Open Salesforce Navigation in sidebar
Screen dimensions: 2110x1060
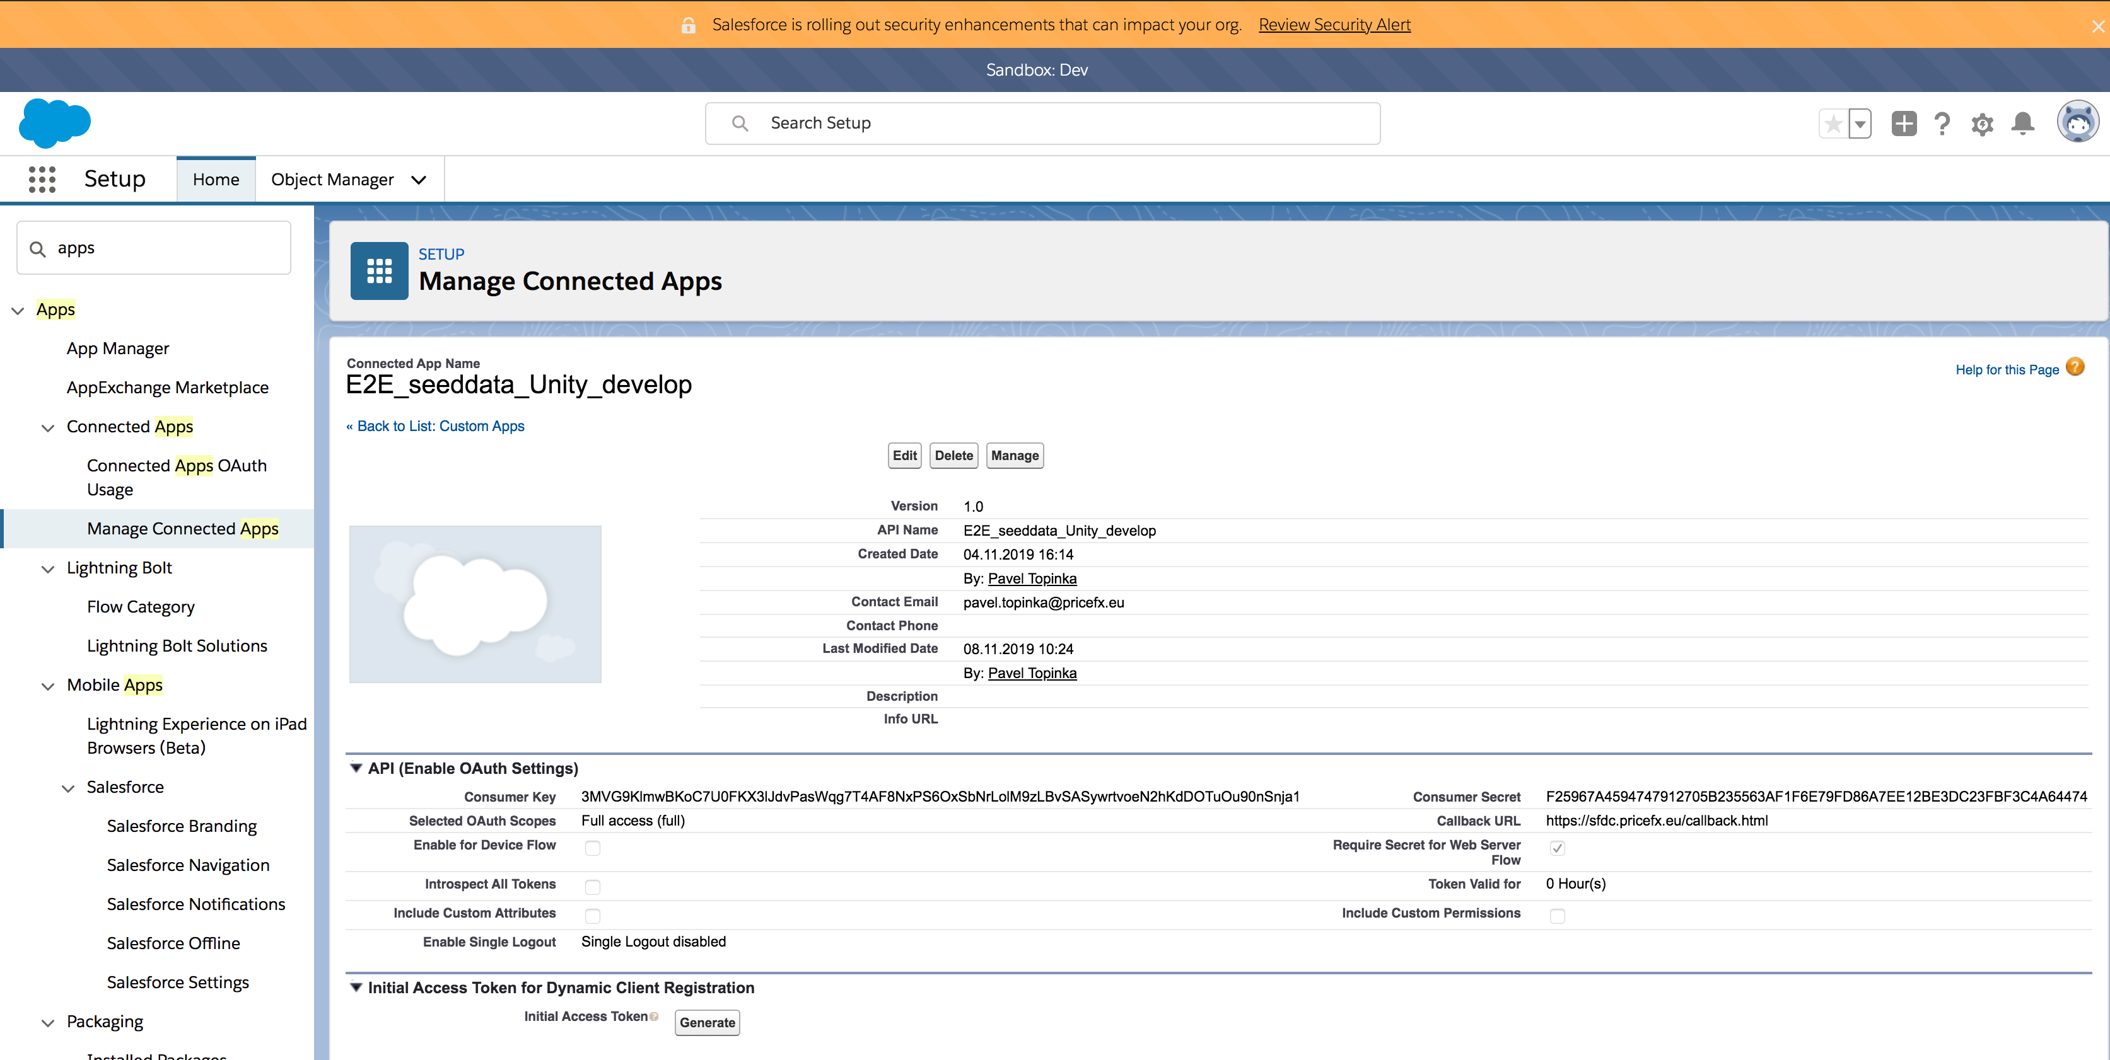coord(189,865)
